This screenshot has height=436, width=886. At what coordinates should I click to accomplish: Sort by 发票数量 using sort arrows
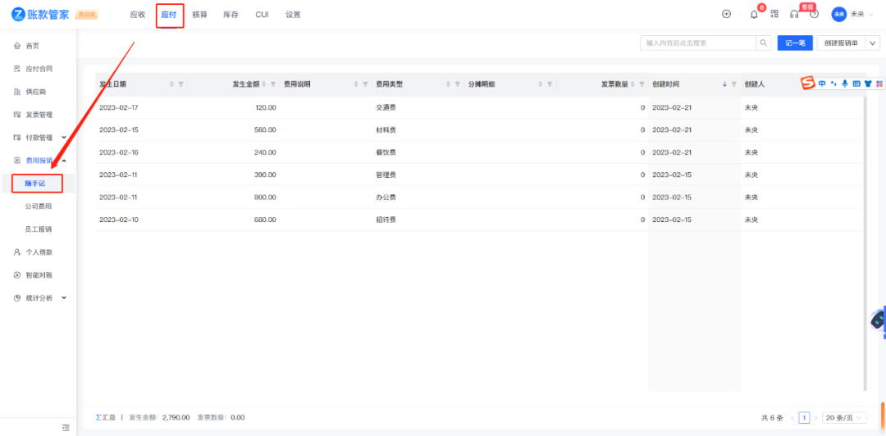coord(633,84)
